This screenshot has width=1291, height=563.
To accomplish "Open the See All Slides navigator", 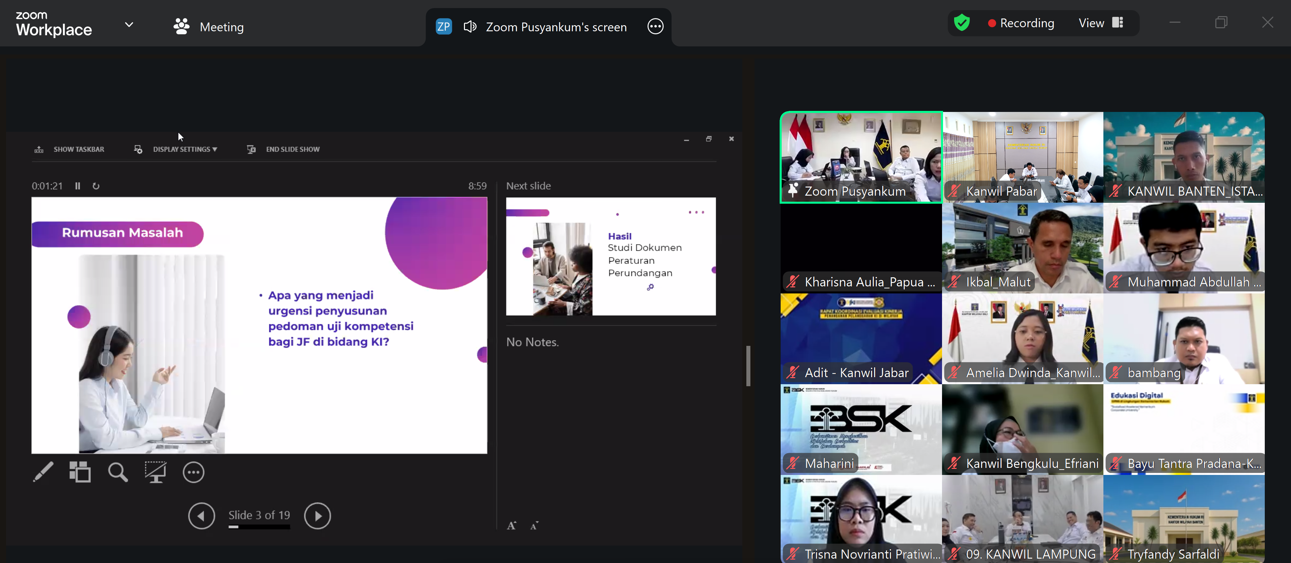I will pos(80,472).
